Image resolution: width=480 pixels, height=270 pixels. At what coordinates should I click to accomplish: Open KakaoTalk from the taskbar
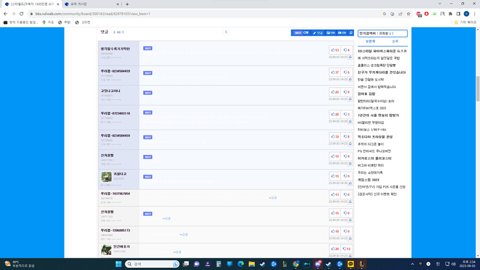[350, 264]
